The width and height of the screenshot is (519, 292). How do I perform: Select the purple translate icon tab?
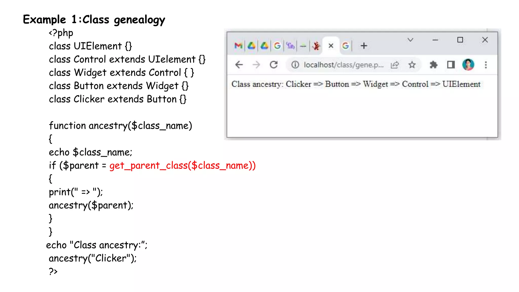pyautogui.click(x=290, y=46)
